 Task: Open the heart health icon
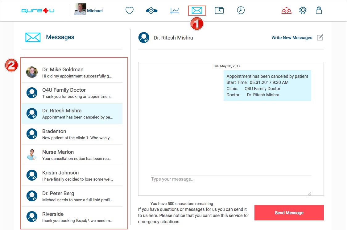(x=130, y=10)
